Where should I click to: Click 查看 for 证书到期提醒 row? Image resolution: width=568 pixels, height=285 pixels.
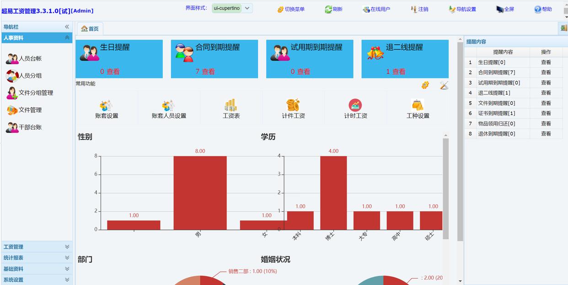[x=546, y=113]
